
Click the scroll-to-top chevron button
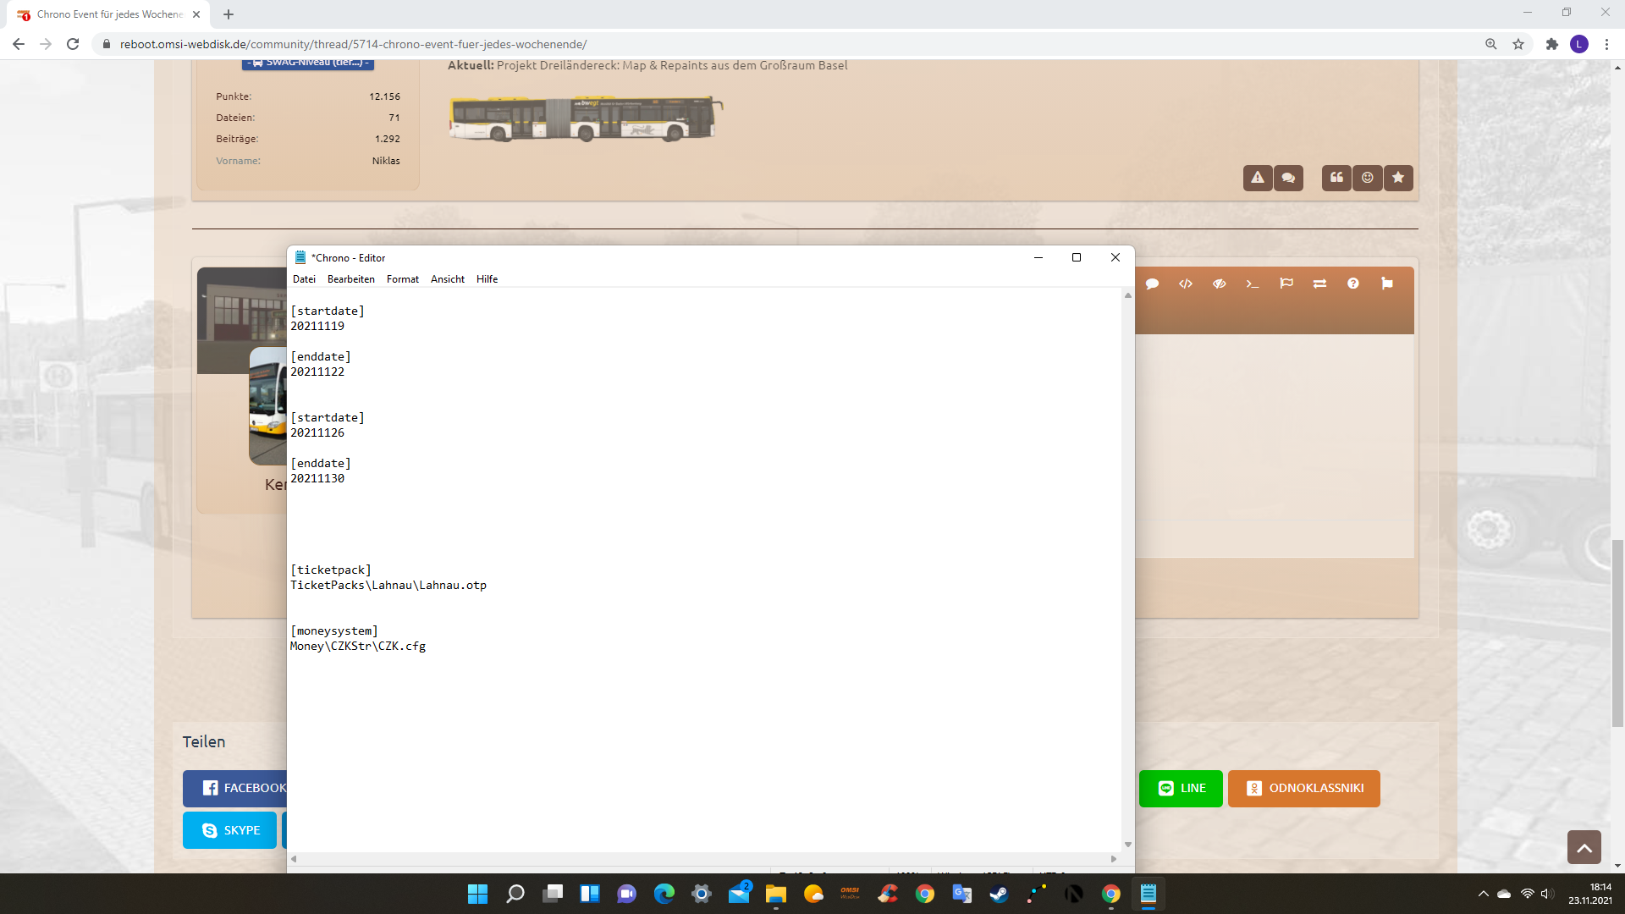point(1584,847)
